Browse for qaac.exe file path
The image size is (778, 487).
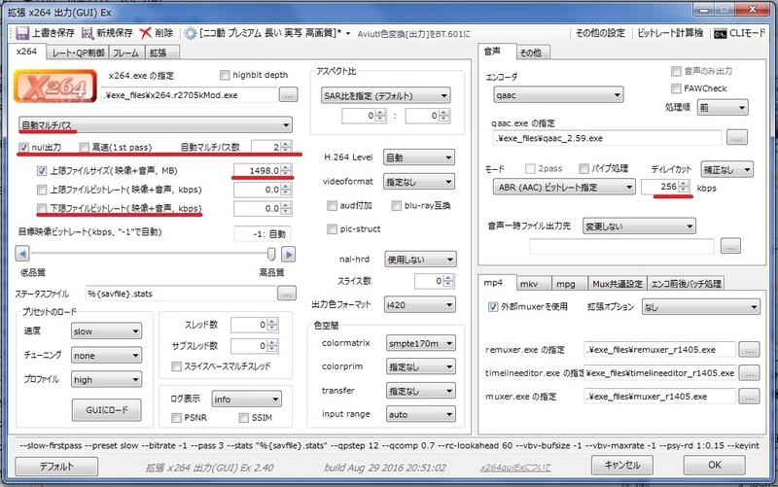(737, 138)
